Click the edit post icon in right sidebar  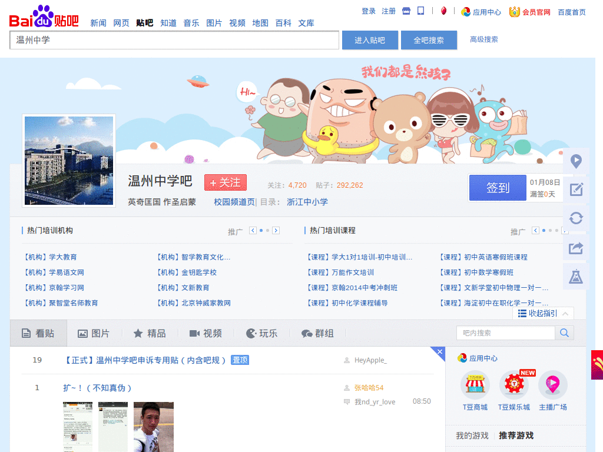point(576,189)
